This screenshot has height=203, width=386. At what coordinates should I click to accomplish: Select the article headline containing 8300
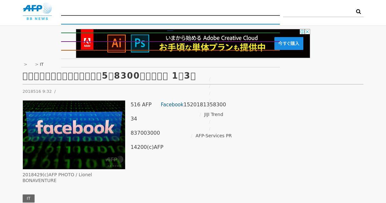click(x=109, y=76)
